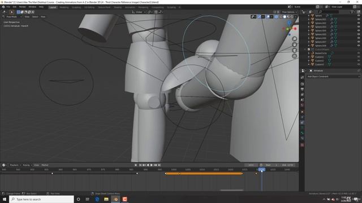Viewport: 362px width, 203px height.
Task: Hide Sphere.001 with its eye icon
Action: [359, 19]
